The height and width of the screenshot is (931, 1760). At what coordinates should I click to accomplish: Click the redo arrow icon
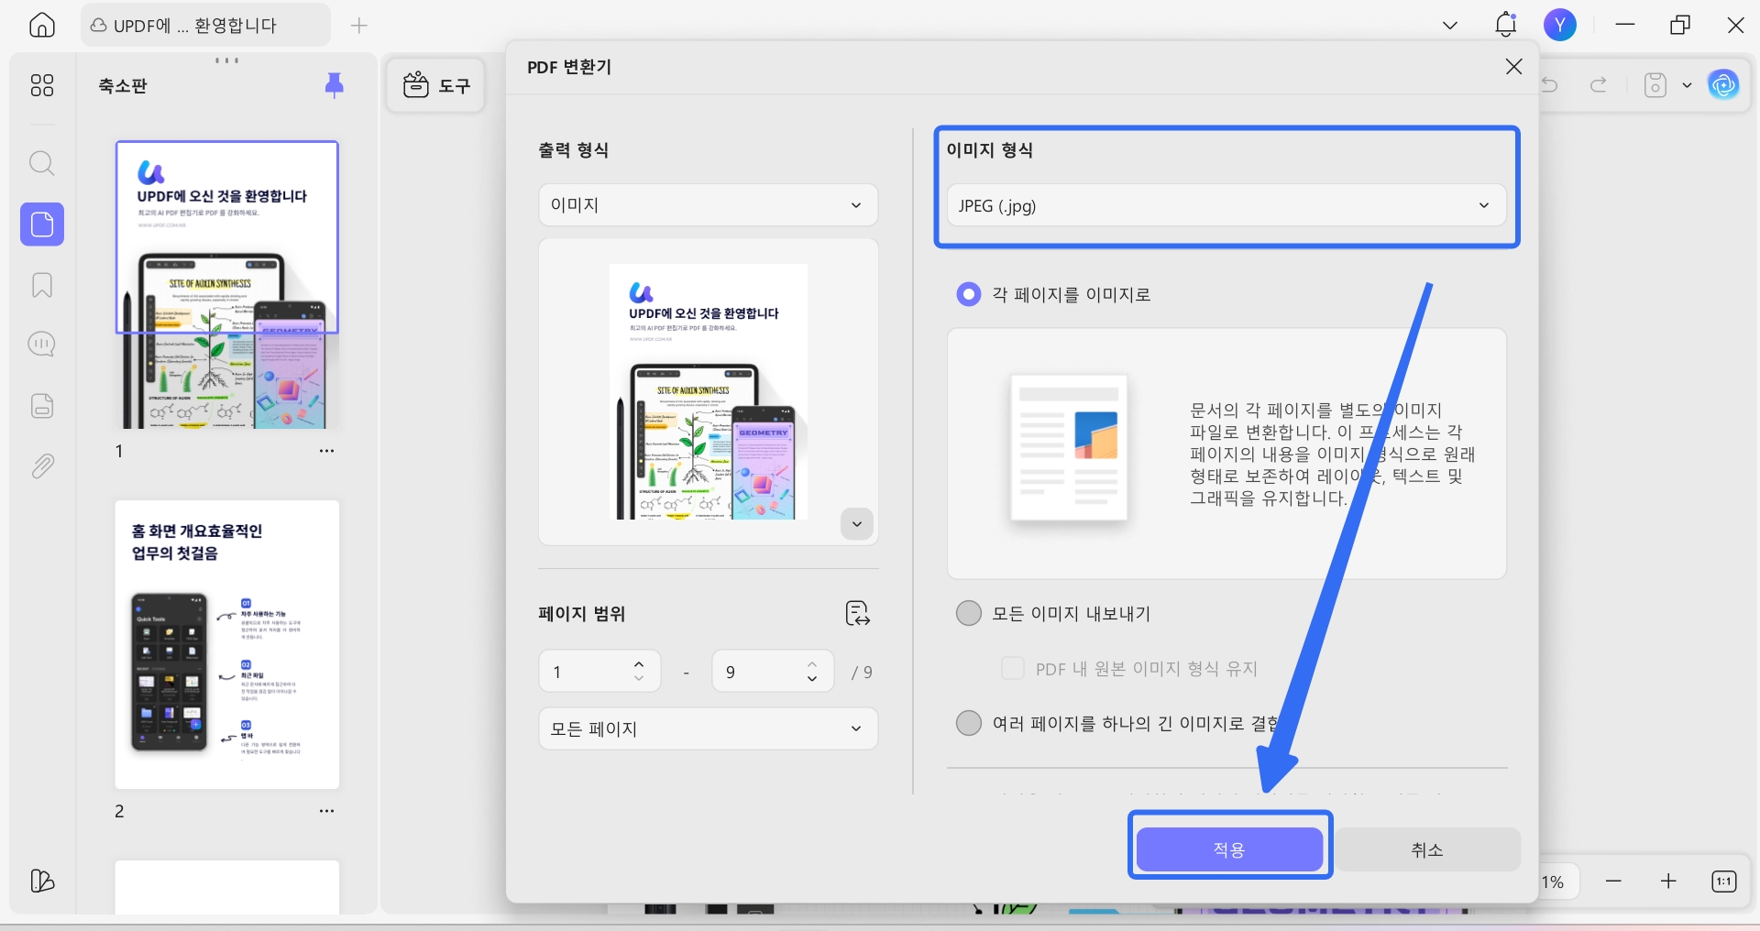(1599, 85)
